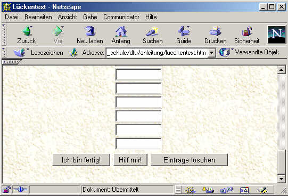Maximize the Netscape window
Screen dimensions: 288x196
point(271,7)
